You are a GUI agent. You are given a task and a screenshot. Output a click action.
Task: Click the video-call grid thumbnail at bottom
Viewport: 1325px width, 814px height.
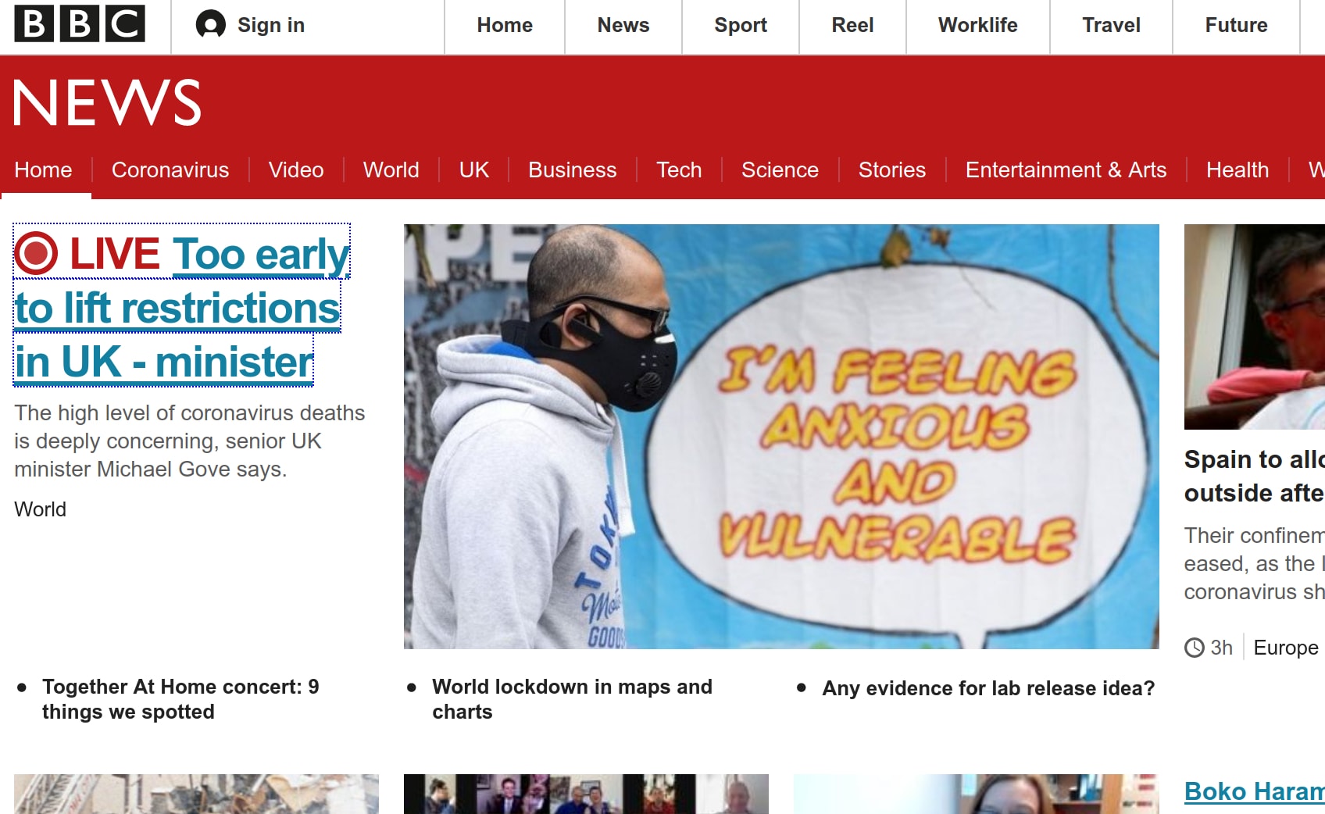coord(586,794)
